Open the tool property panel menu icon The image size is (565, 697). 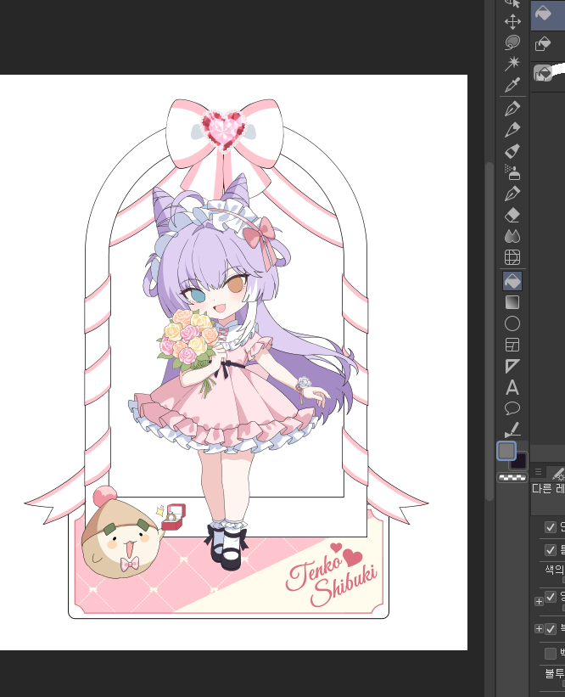538,472
